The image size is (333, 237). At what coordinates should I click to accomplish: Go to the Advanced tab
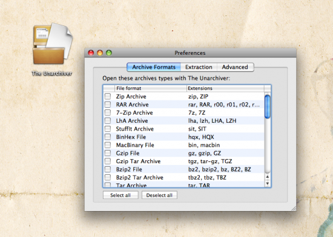(235, 67)
